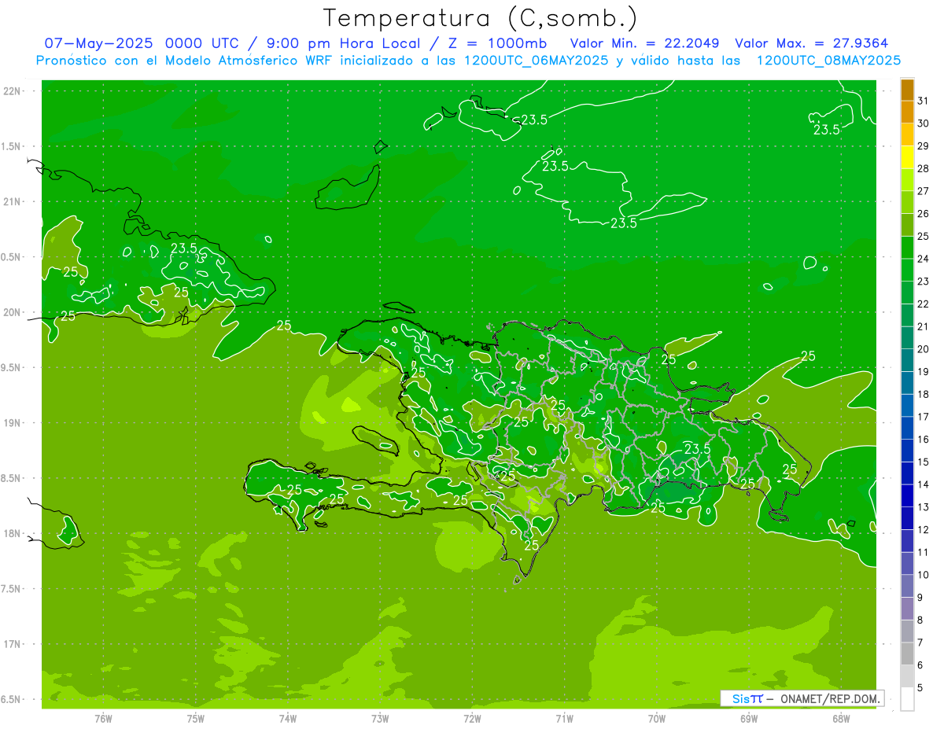Click the '1.5N' latitude label

[x=12, y=146]
